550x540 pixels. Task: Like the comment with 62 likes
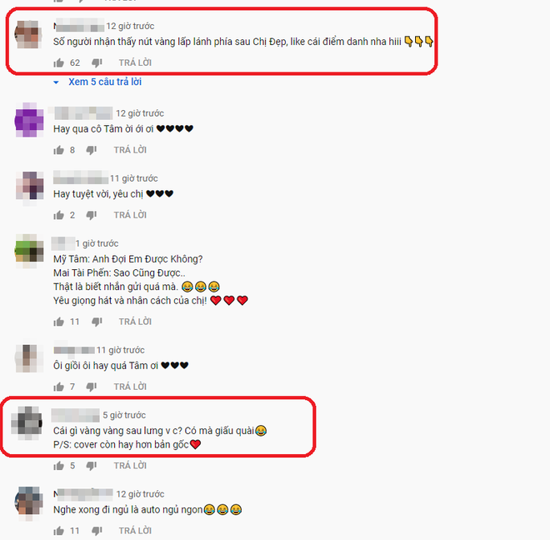tap(58, 62)
